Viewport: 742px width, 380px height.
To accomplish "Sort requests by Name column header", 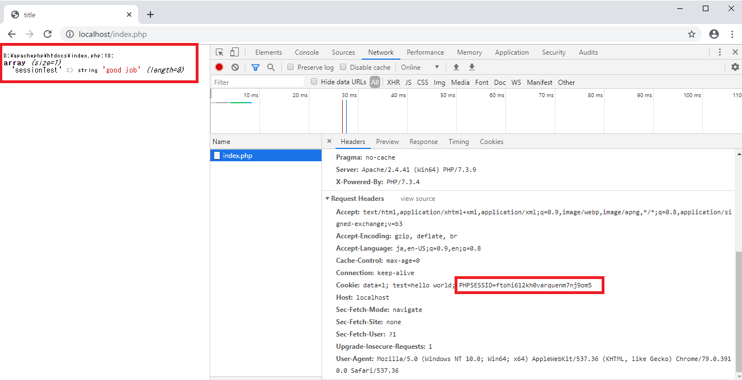I will (x=266, y=142).
